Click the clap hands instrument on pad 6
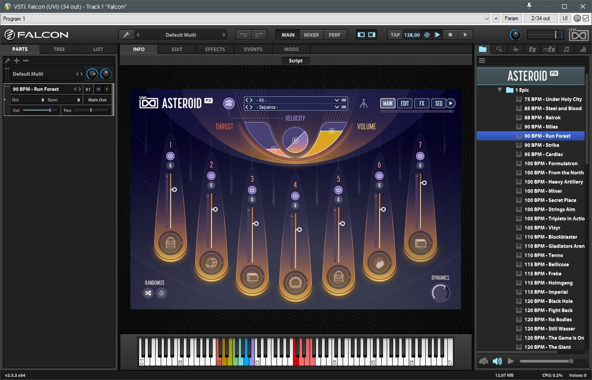Image resolution: width=592 pixels, height=380 pixels. (x=379, y=263)
